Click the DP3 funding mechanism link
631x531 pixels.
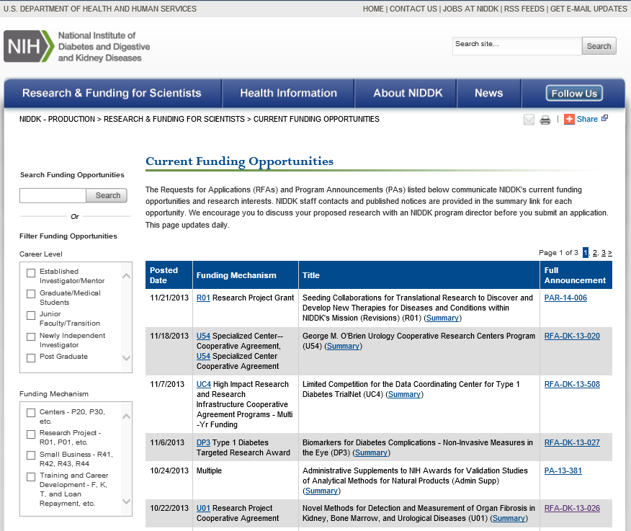click(203, 443)
